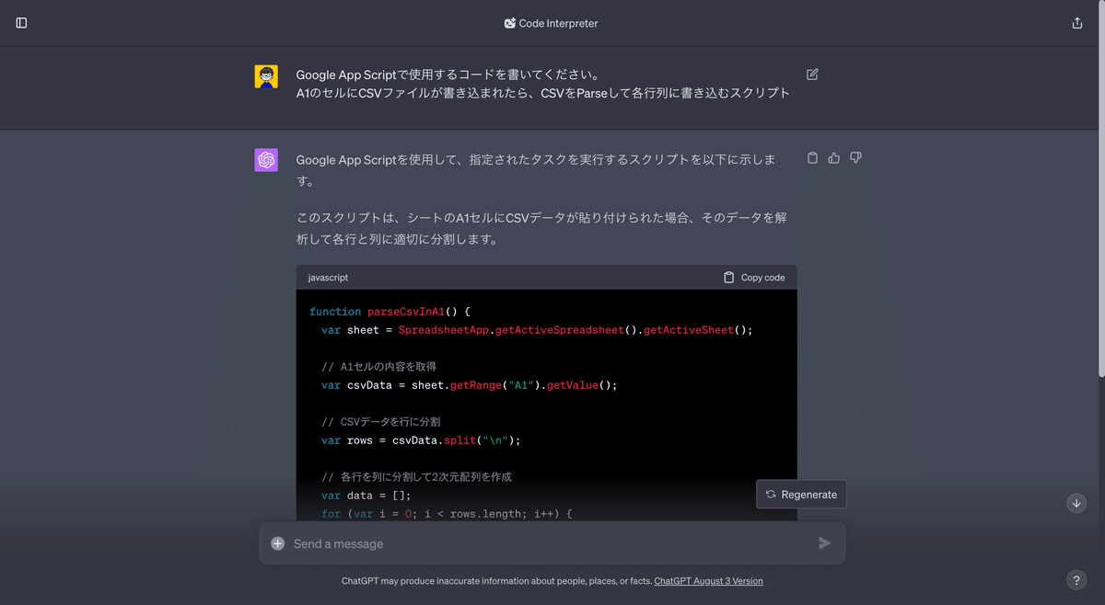Copy code from the javascript block
Screen dimensions: 1105x605
click(x=754, y=278)
